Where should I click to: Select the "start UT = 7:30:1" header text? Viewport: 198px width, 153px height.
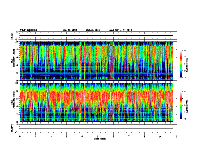click(x=121, y=30)
